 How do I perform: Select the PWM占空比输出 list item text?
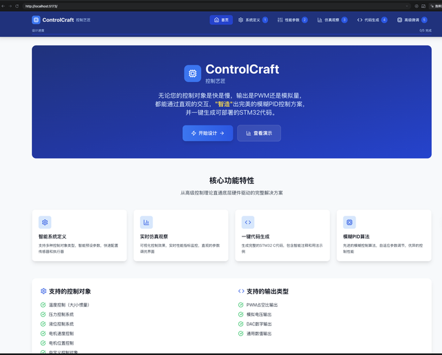(262, 305)
